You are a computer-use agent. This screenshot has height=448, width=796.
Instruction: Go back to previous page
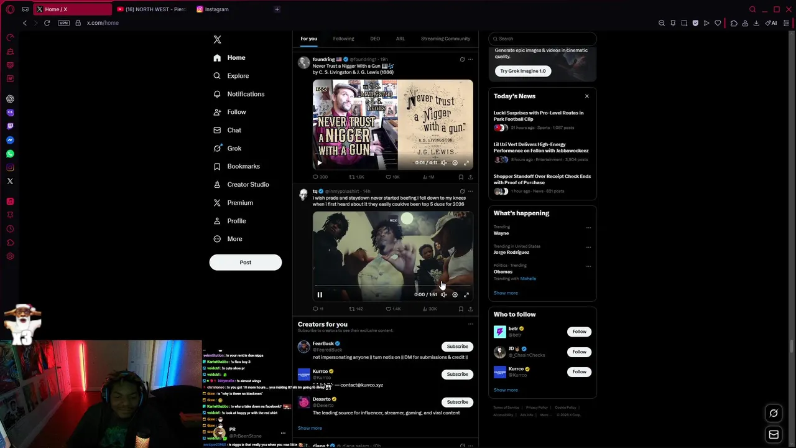(x=25, y=23)
